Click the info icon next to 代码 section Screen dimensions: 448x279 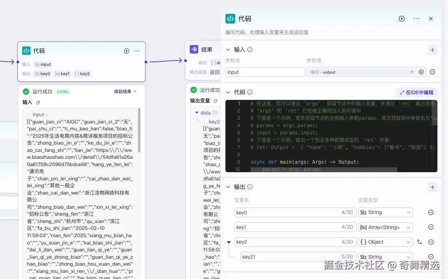250,92
